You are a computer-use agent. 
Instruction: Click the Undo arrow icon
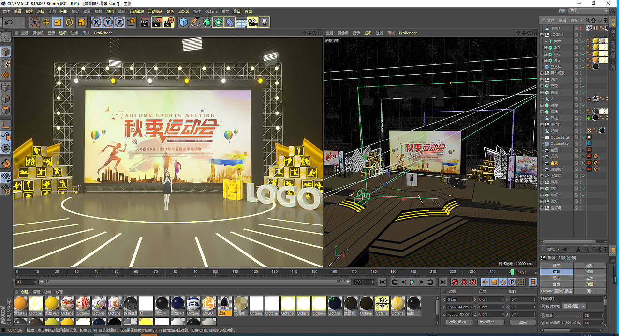[x=8, y=22]
